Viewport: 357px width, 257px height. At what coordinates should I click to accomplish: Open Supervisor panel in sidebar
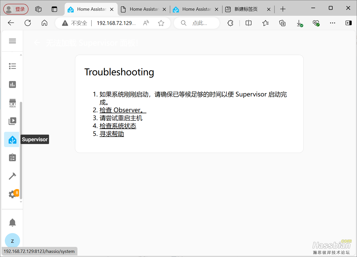pyautogui.click(x=12, y=139)
